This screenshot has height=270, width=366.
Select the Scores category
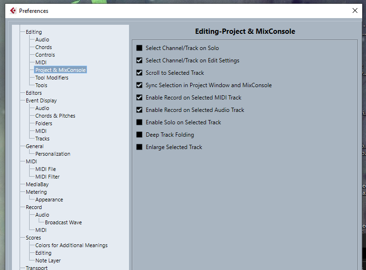[33, 238]
